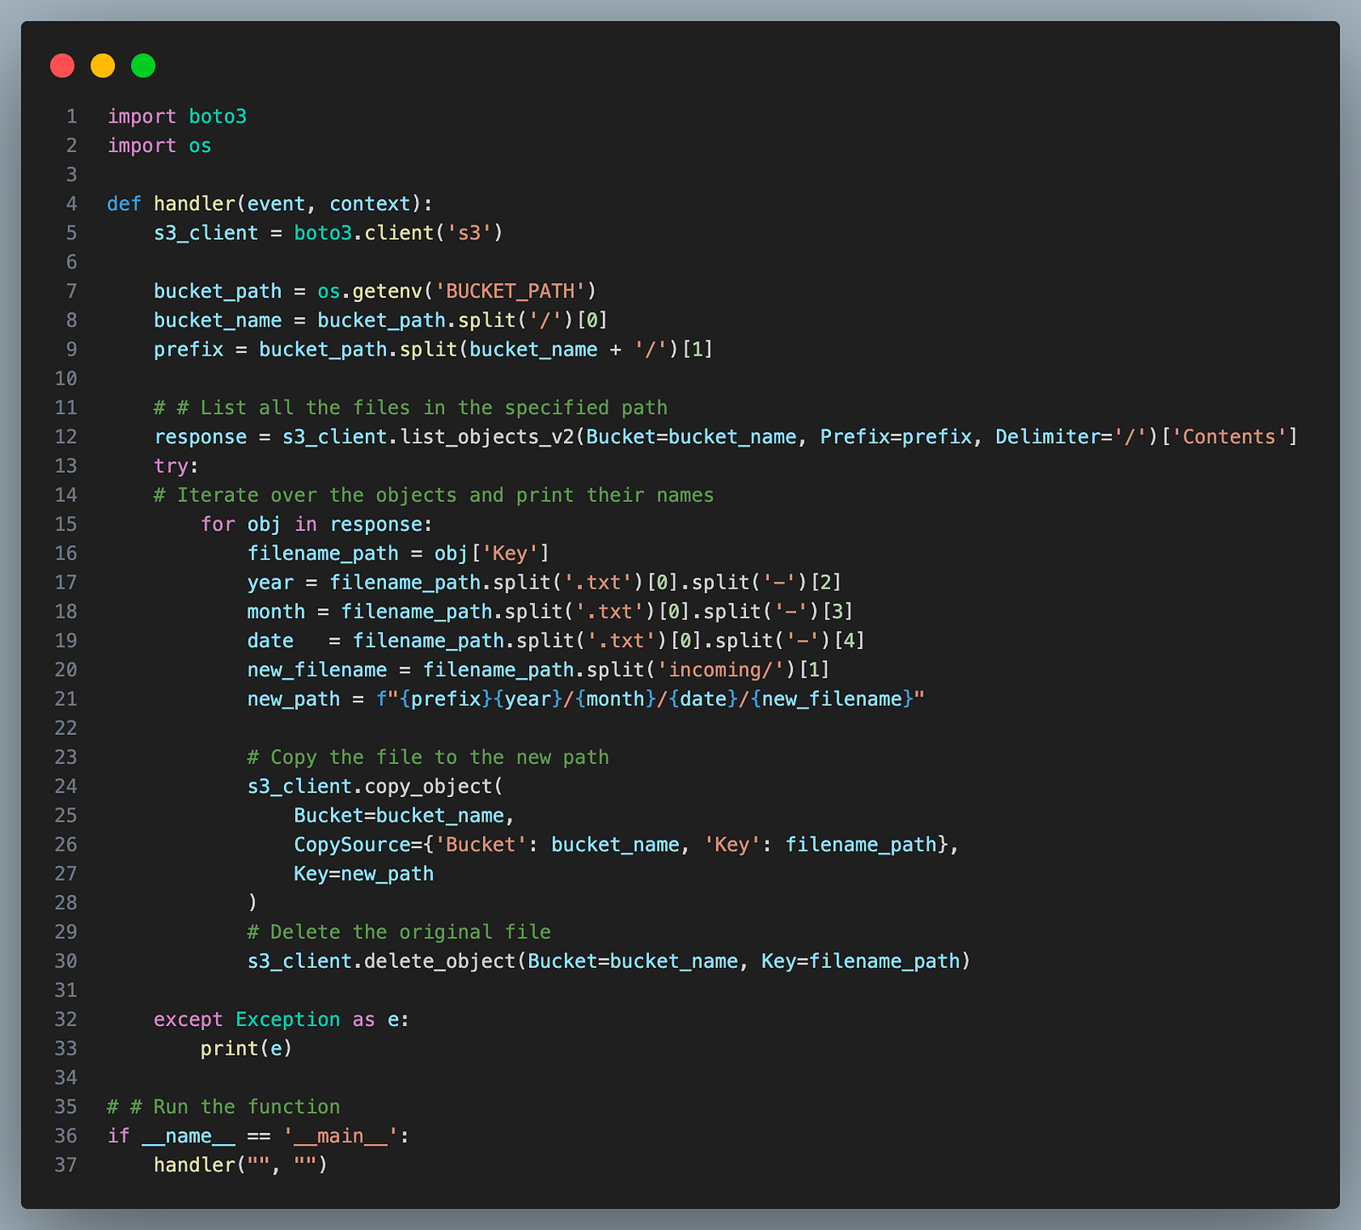Viewport: 1361px width, 1230px height.
Task: Click the comment 'Iterate over the objects and print their names'
Action: click(434, 495)
